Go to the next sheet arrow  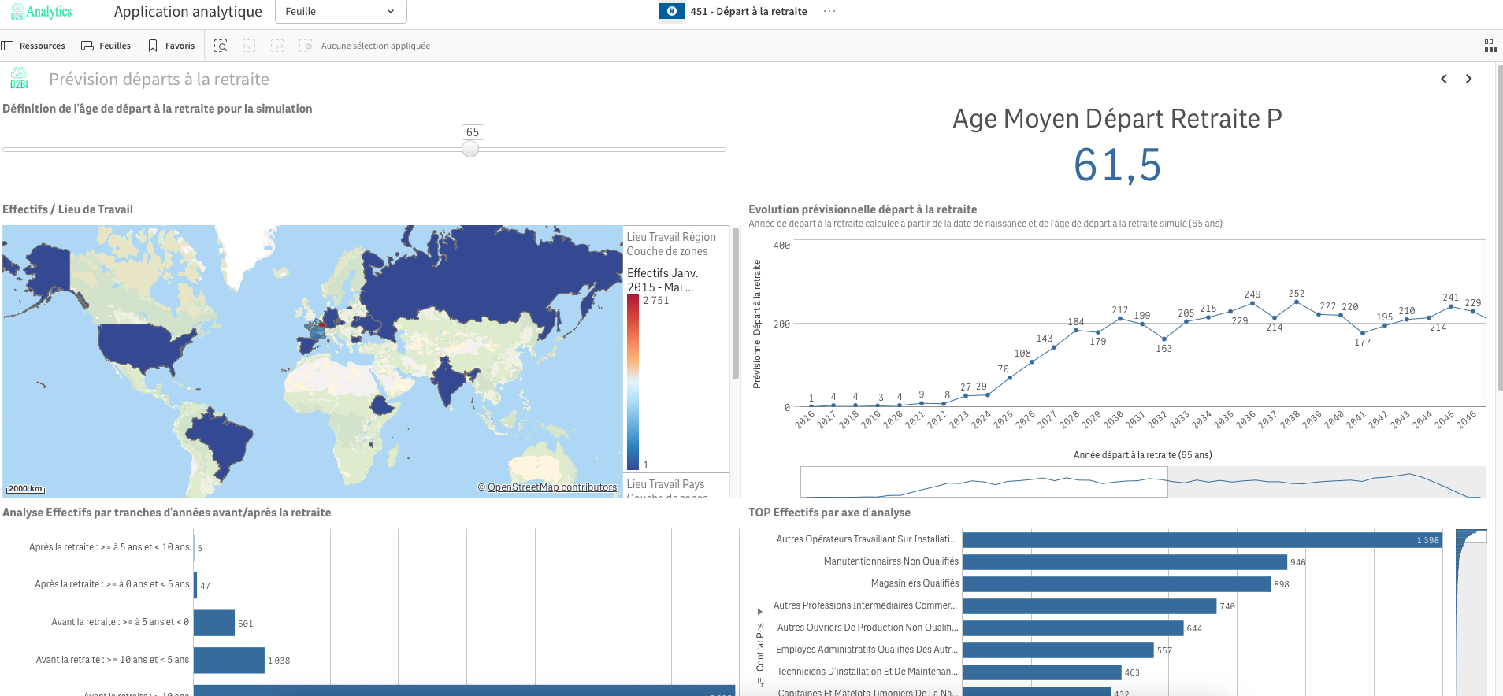[x=1468, y=79]
